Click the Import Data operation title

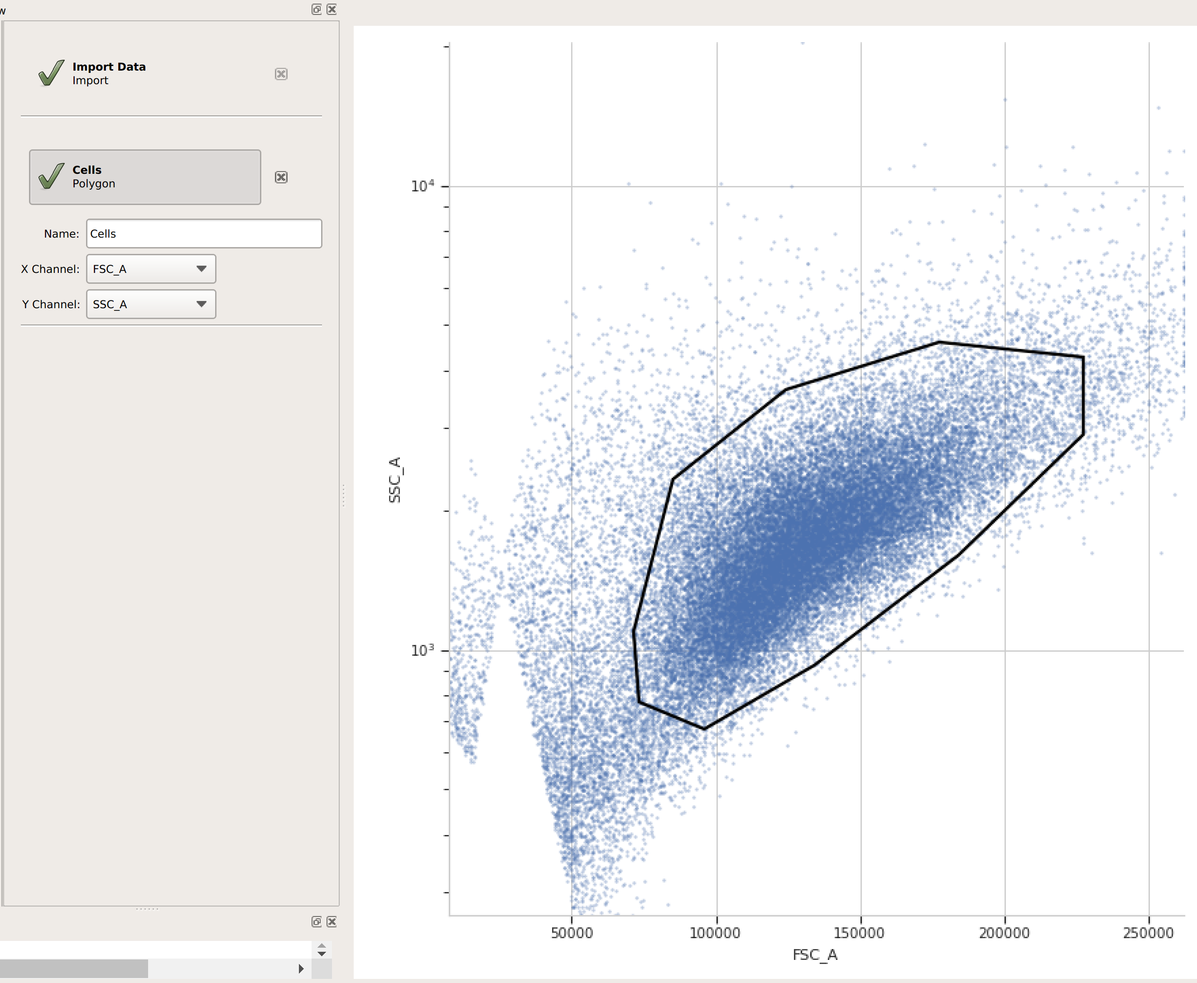click(109, 66)
